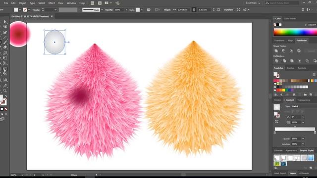Click the Shape label in control bar
317x178 pixels.
(x=167, y=10)
